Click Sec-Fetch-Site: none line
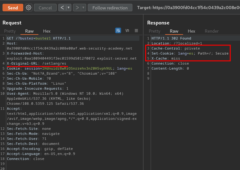240x170 pixels. point(29,129)
